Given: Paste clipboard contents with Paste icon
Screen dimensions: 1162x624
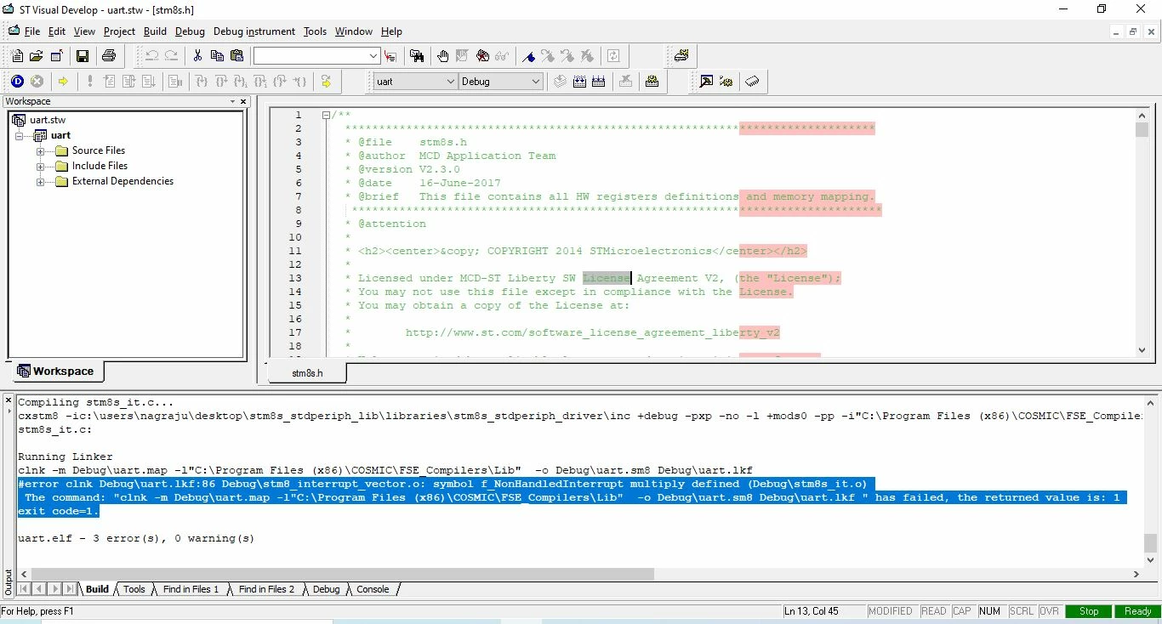Looking at the screenshot, I should 236,56.
